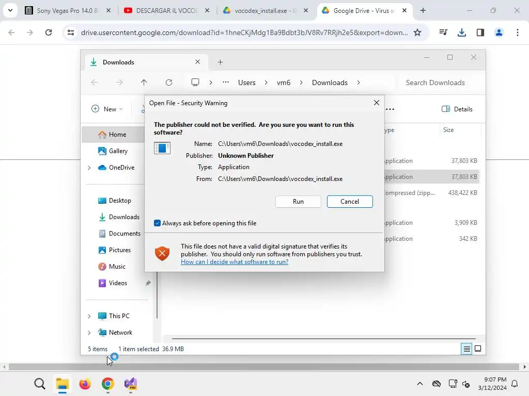Go forward in Chrome
529x396 pixels.
point(29,32)
